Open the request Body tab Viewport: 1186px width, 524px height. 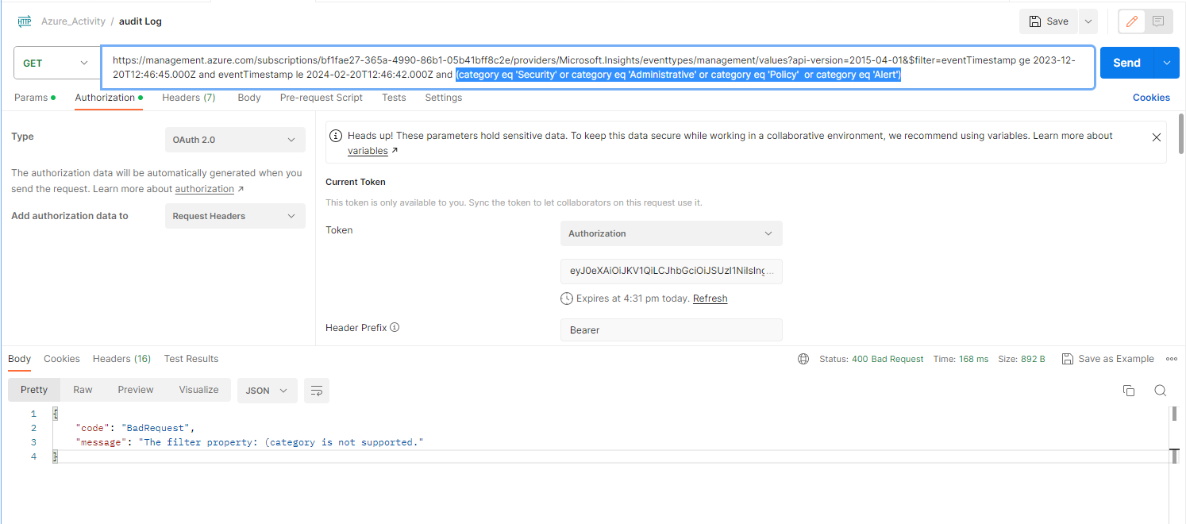point(249,98)
